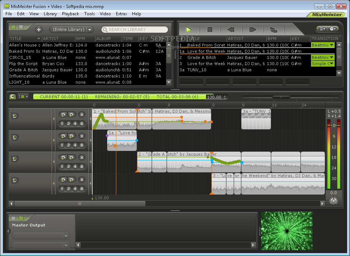This screenshot has width=350, height=256.
Task: Select Flip the Script in library
Action: pyautogui.click(x=87, y=64)
